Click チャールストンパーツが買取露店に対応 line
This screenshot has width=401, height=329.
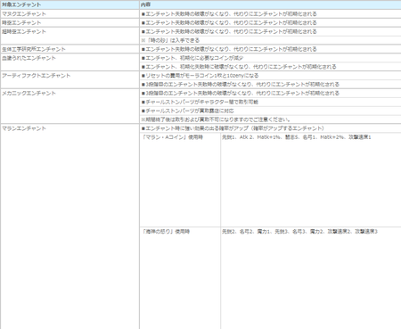[x=188, y=111]
